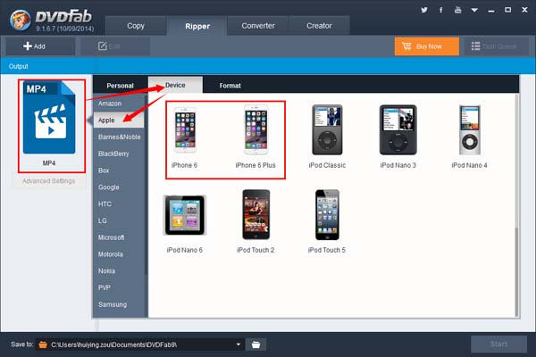The height and width of the screenshot is (357, 536).
Task: Select the MP4 profile icon
Action: pyautogui.click(x=49, y=118)
